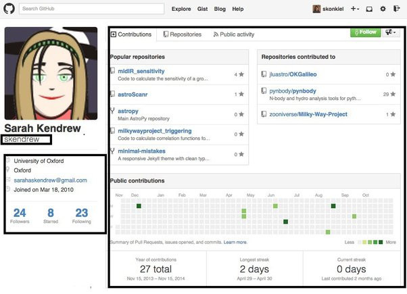Click inside the Search GitHub field
Image resolution: width=407 pixels, height=294 pixels.
tap(91, 9)
